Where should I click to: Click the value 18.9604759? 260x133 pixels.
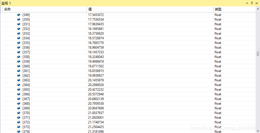tap(96, 47)
